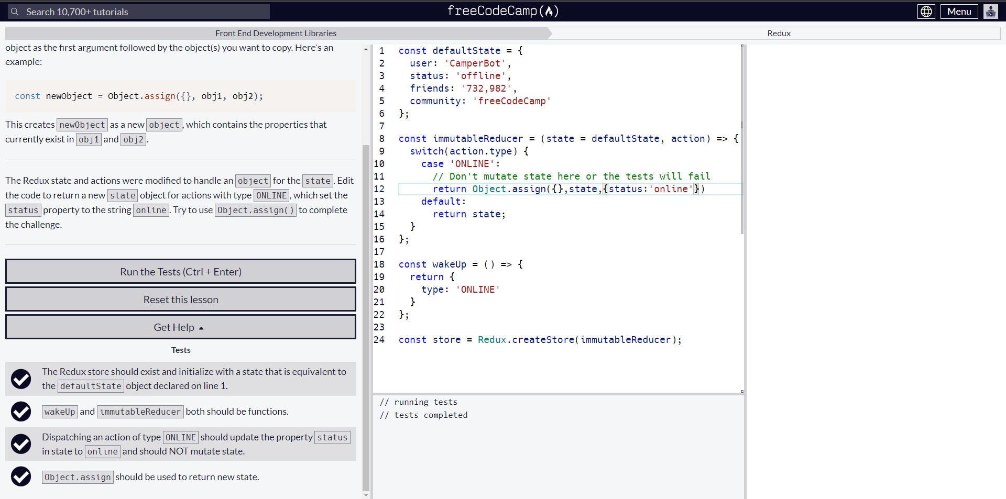The image size is (1006, 499).
Task: Click the checkmark for ONLINE dispatch test
Action: (21, 444)
